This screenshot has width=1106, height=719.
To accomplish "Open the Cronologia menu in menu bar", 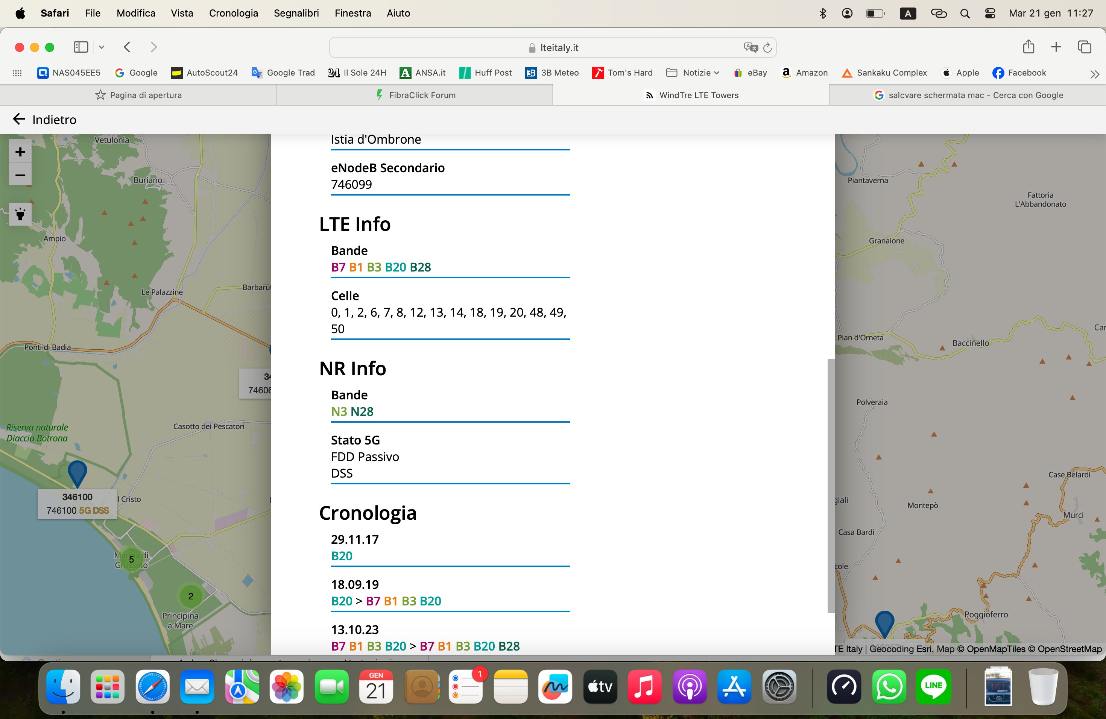I will click(x=233, y=13).
